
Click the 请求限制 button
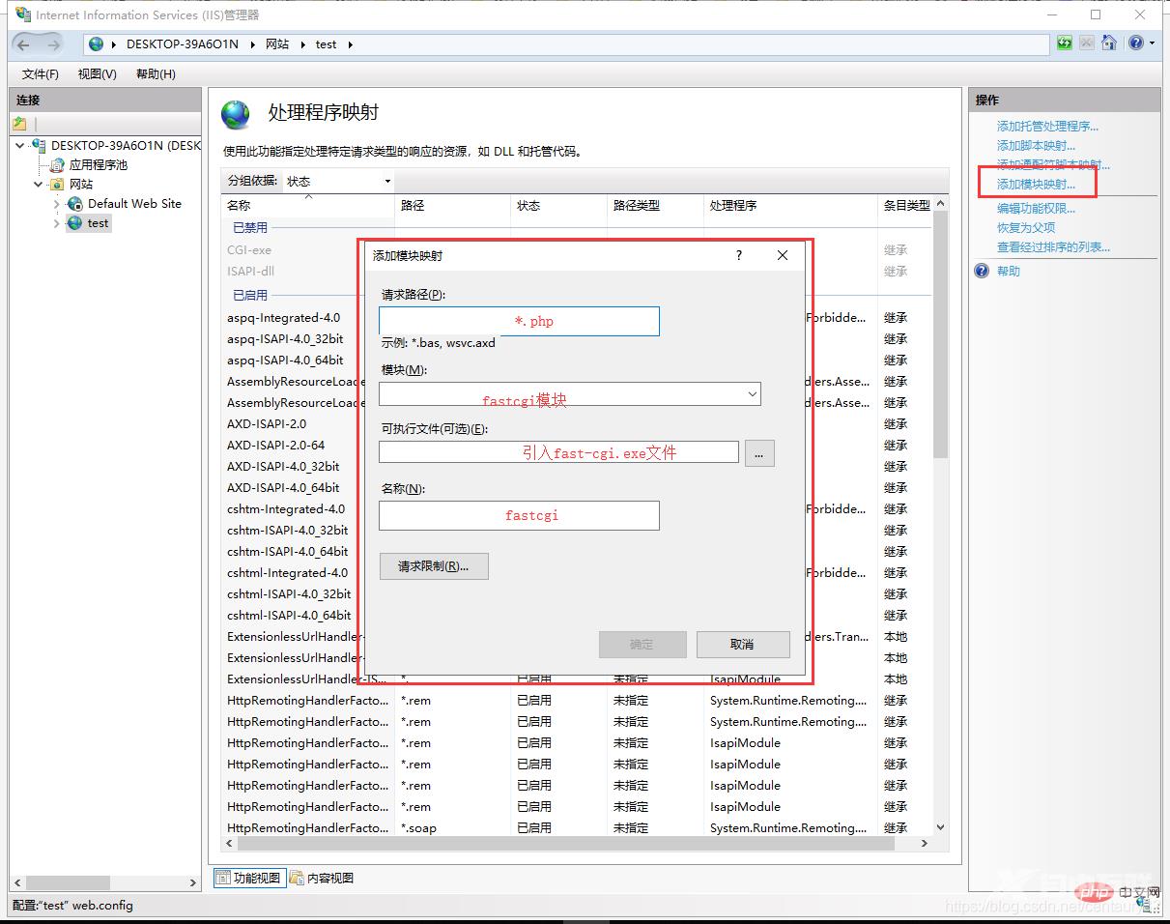point(433,566)
